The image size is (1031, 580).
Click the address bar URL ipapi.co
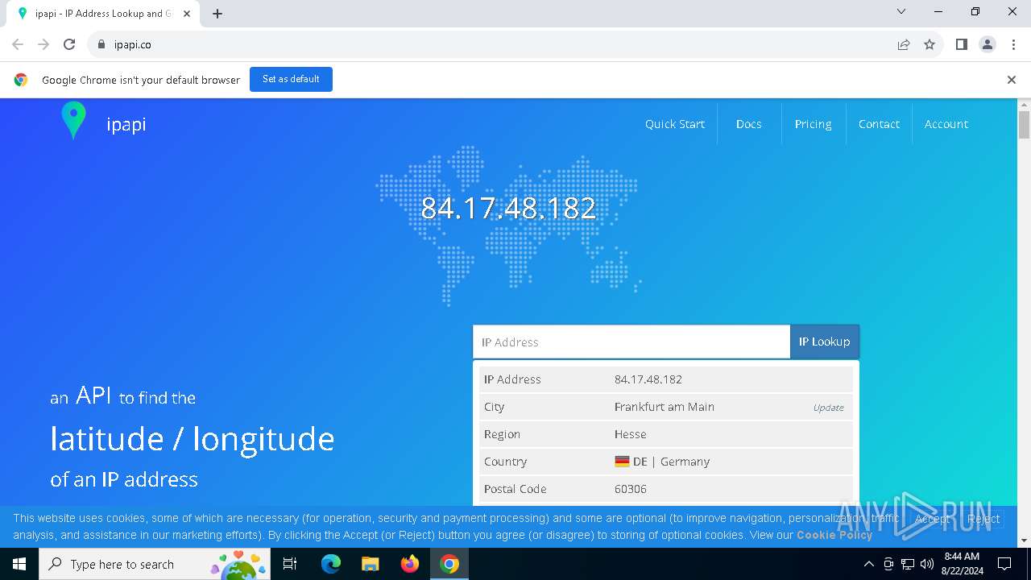pos(133,45)
